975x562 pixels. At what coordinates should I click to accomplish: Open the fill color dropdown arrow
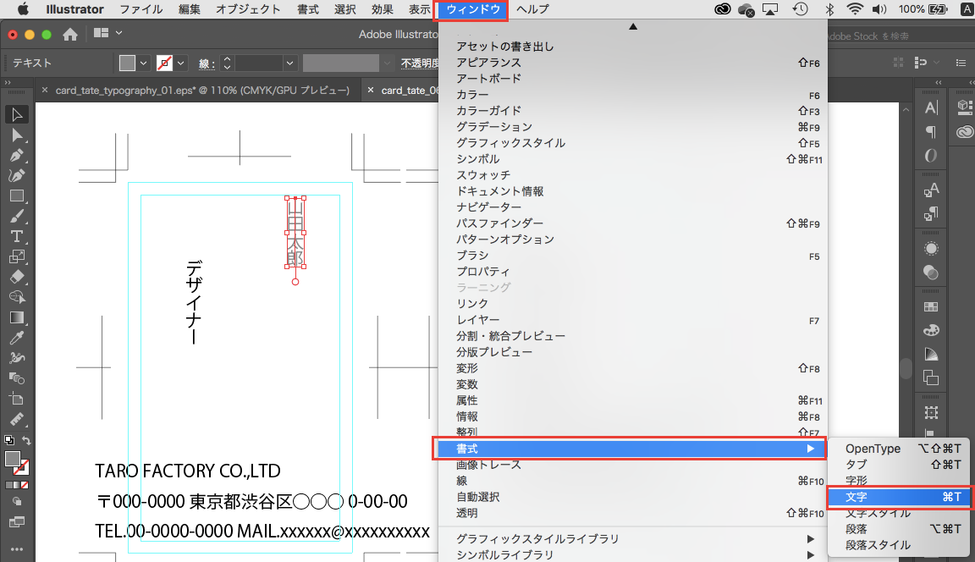coord(143,63)
